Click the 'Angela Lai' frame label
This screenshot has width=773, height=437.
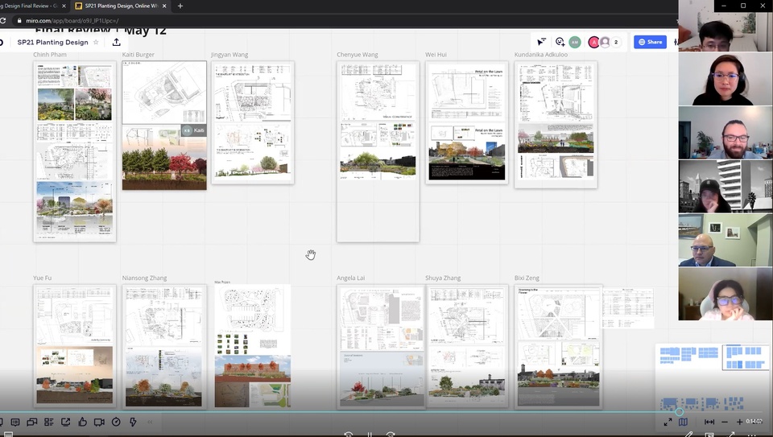pos(350,278)
